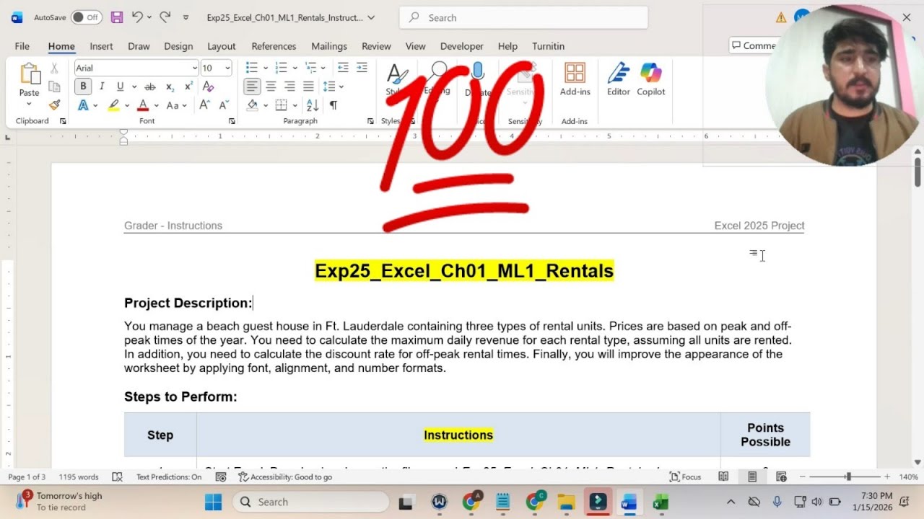
Task: Open document title dropdown in title bar
Action: click(371, 17)
